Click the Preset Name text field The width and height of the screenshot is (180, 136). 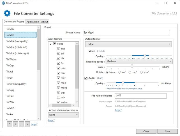pyautogui.click(x=126, y=33)
